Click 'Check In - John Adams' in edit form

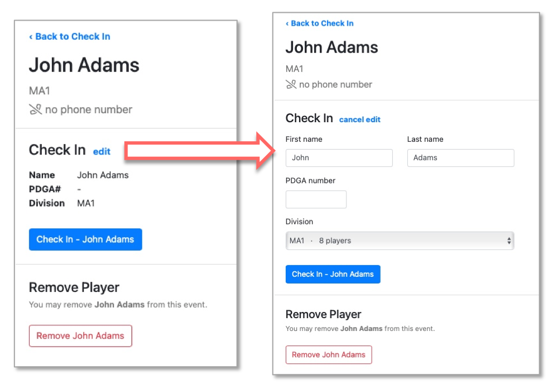[x=333, y=274]
